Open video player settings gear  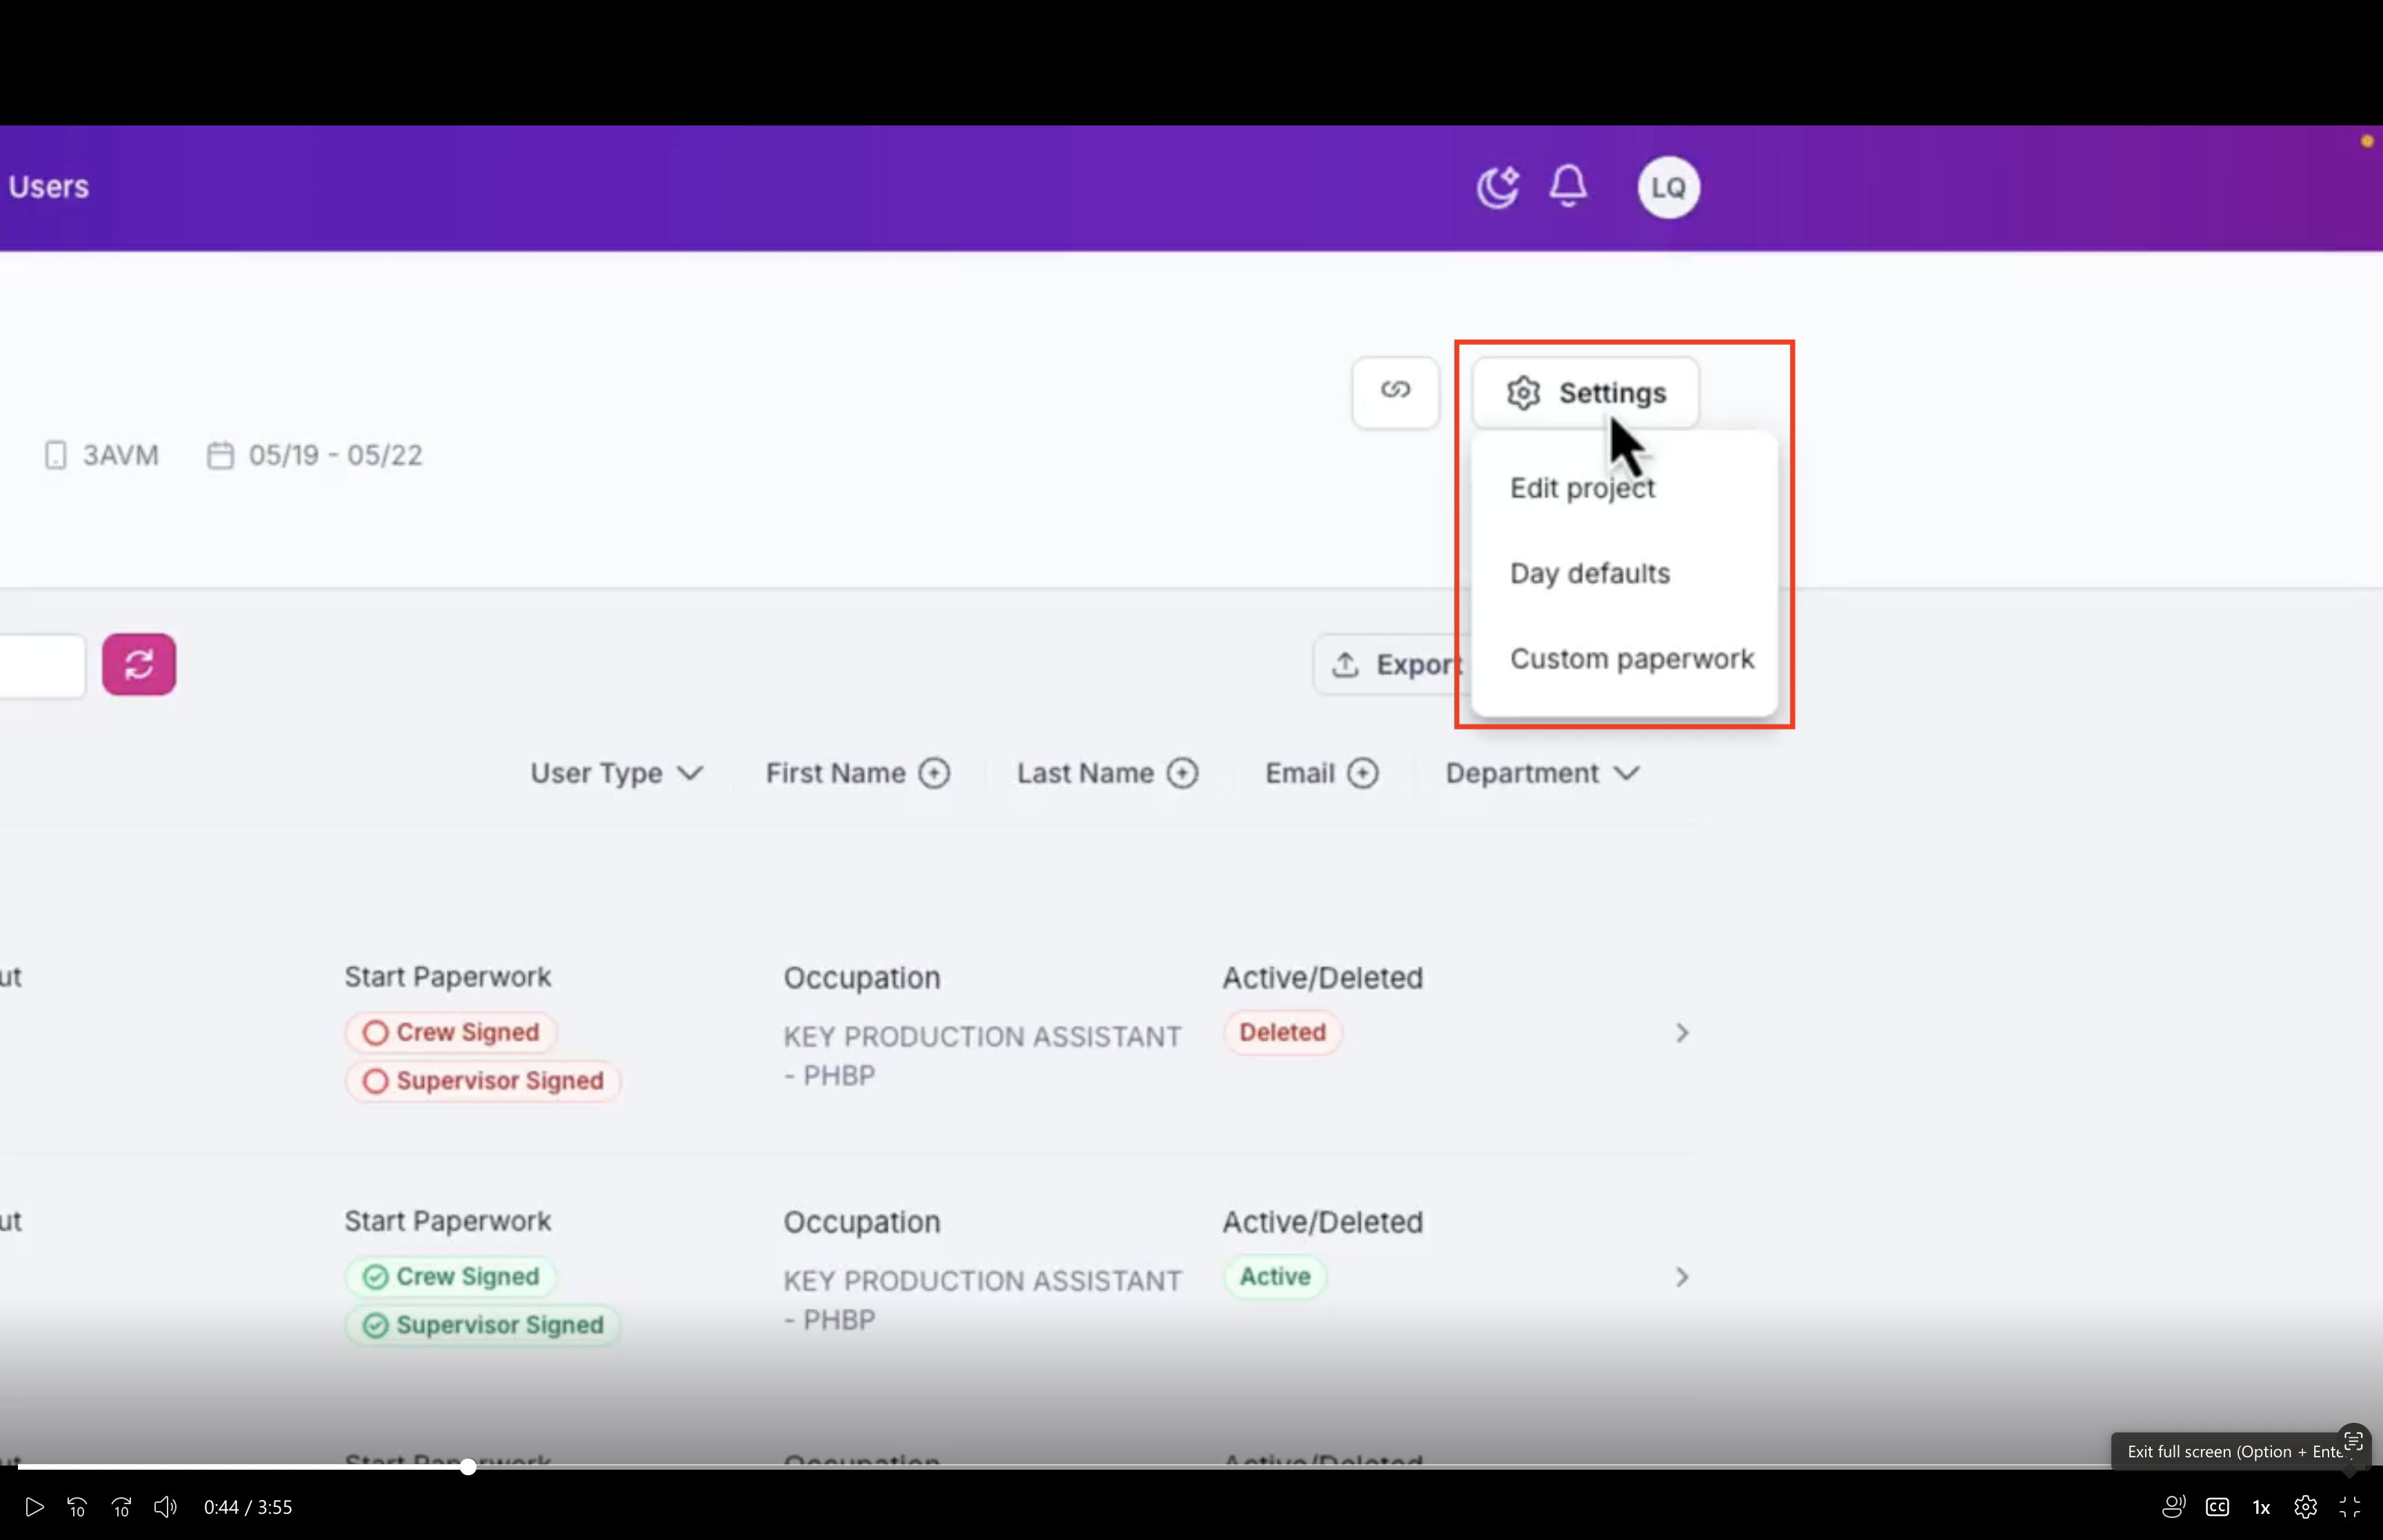coord(2305,1507)
